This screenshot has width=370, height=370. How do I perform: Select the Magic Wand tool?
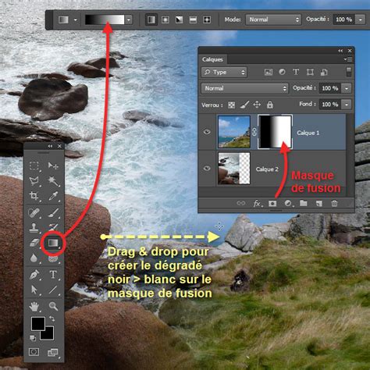[53, 180]
